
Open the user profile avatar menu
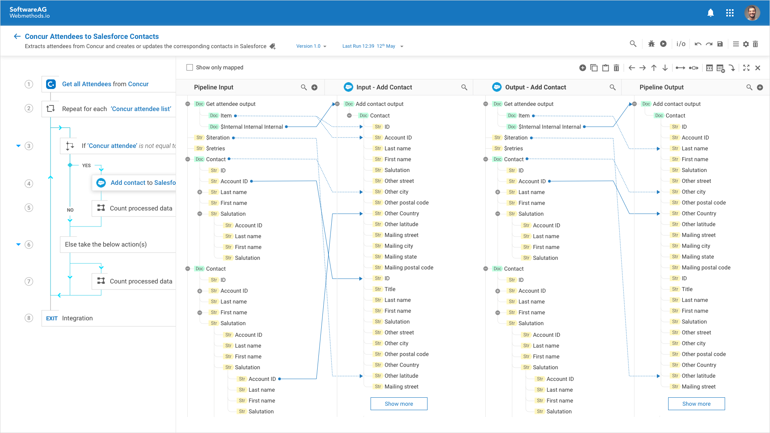coord(752,13)
